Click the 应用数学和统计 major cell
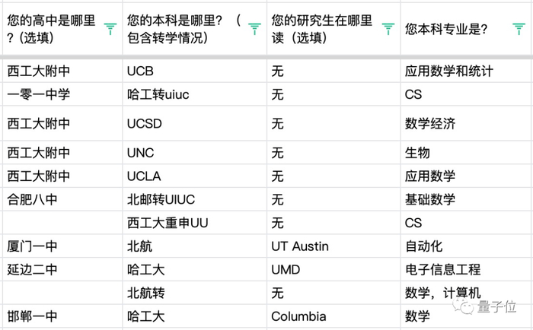Image resolution: width=533 pixels, height=330 pixels. (450, 71)
